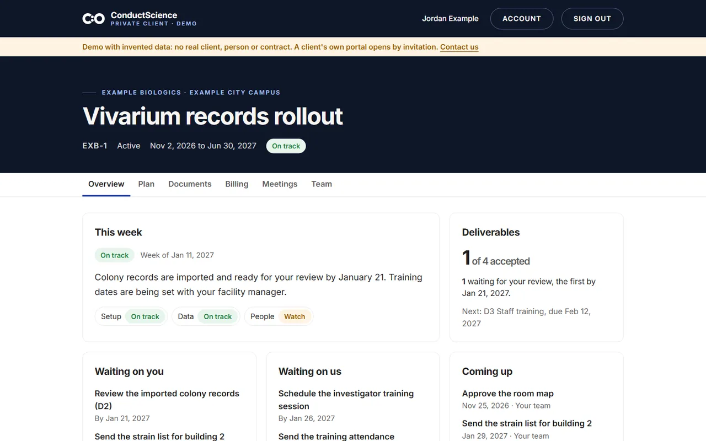Click the EXB-1 project code
706x441 pixels.
click(95, 146)
